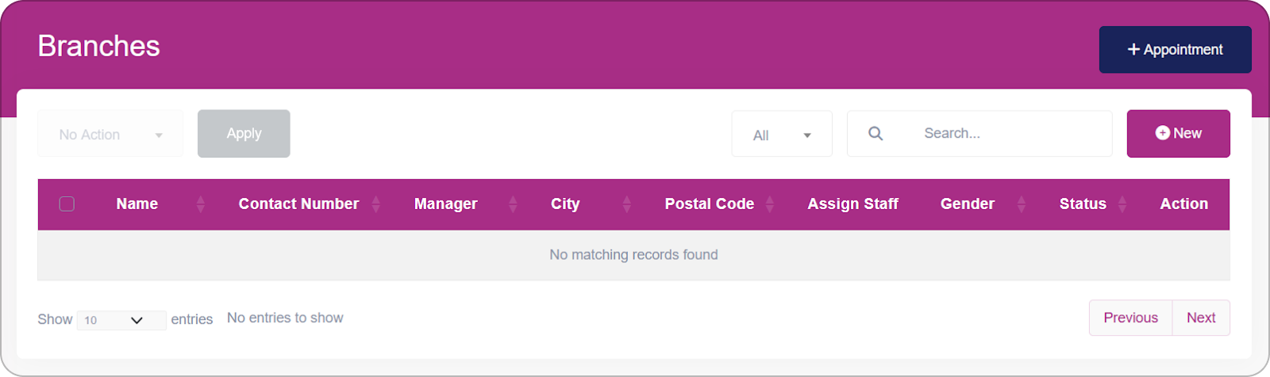Click the New branch button

point(1178,134)
